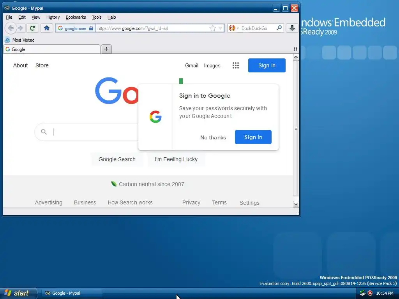This screenshot has height=299, width=399.
Task: Minimize the Mypal browser window
Action: click(276, 8)
